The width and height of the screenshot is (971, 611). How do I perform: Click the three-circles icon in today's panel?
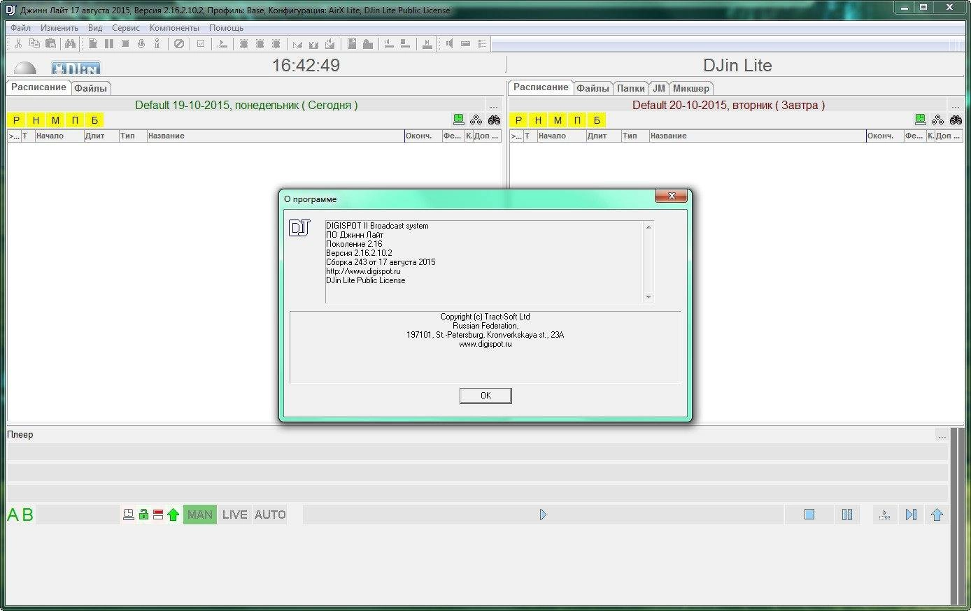(476, 120)
